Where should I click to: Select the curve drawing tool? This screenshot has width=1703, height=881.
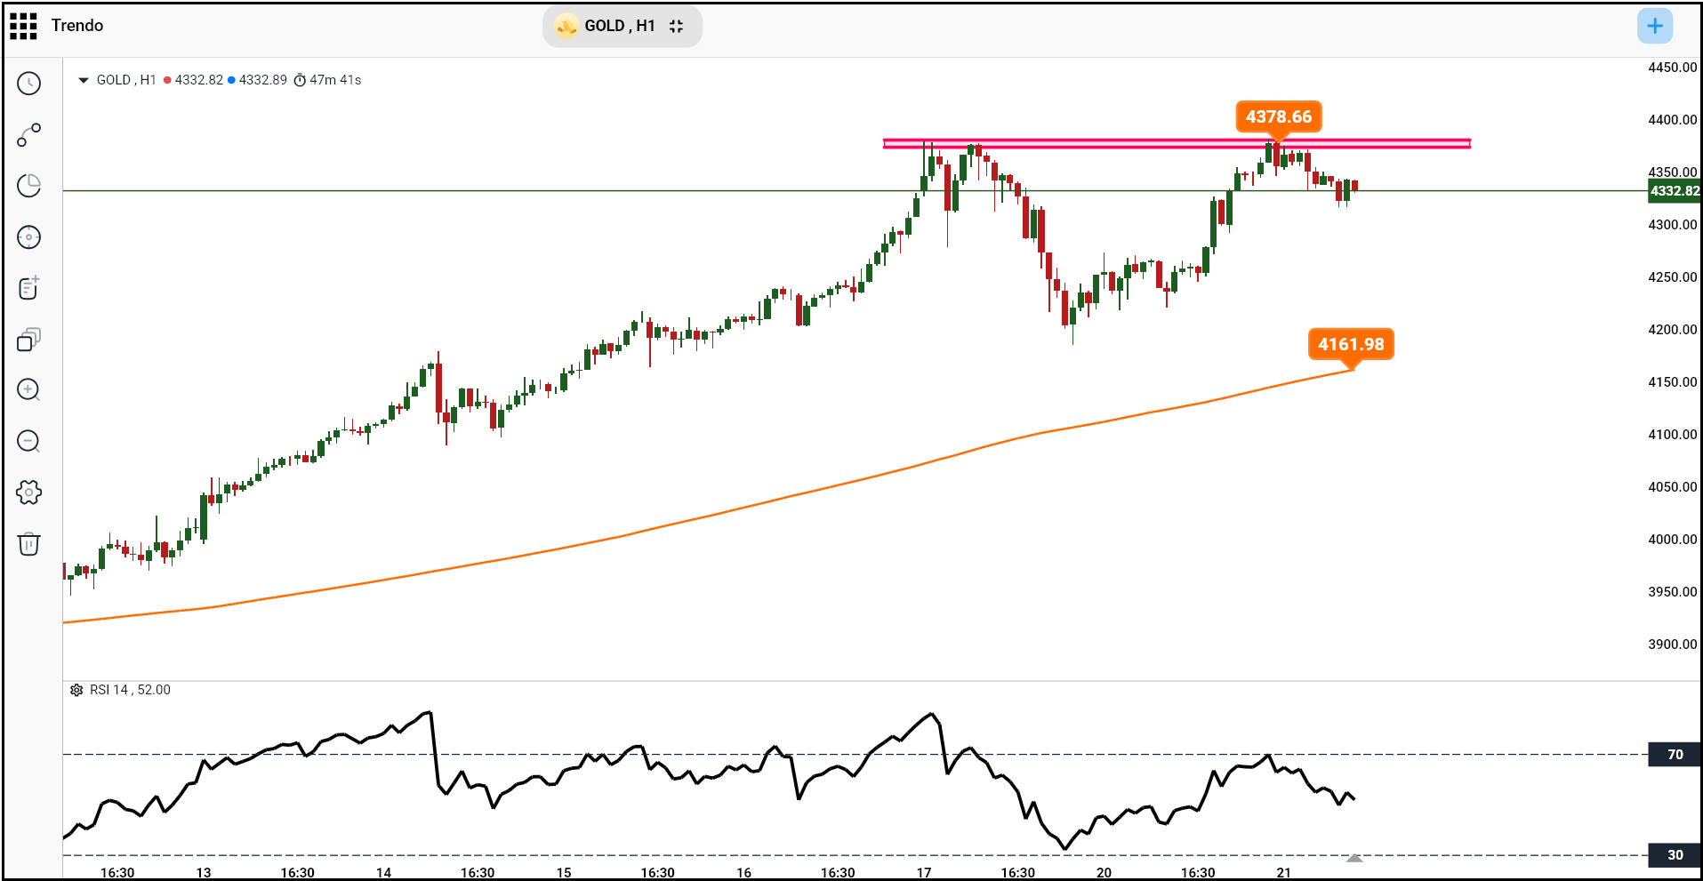(29, 135)
